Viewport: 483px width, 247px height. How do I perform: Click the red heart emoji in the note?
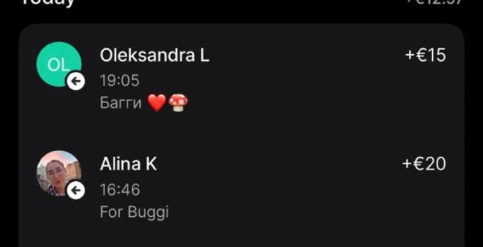[x=157, y=102]
